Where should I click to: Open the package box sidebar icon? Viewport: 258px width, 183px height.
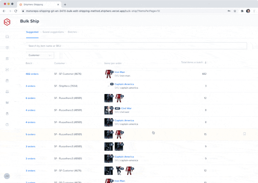7,81
